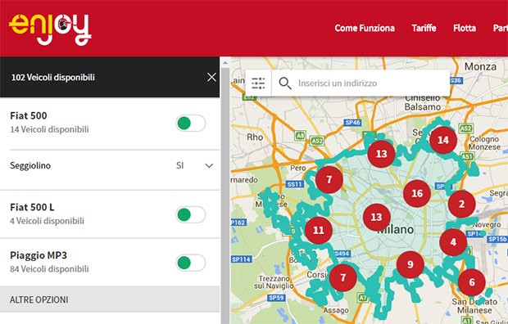Screen dimensions: 508x324
Task: Toggle the Piaggio MP3 switch
Action: pyautogui.click(x=190, y=263)
